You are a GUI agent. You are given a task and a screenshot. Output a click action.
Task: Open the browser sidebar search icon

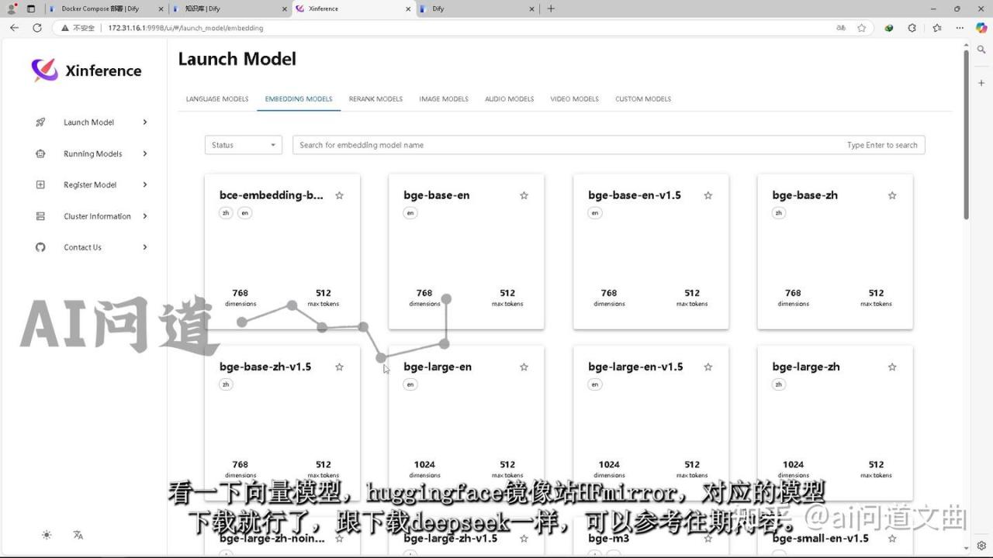(x=981, y=50)
